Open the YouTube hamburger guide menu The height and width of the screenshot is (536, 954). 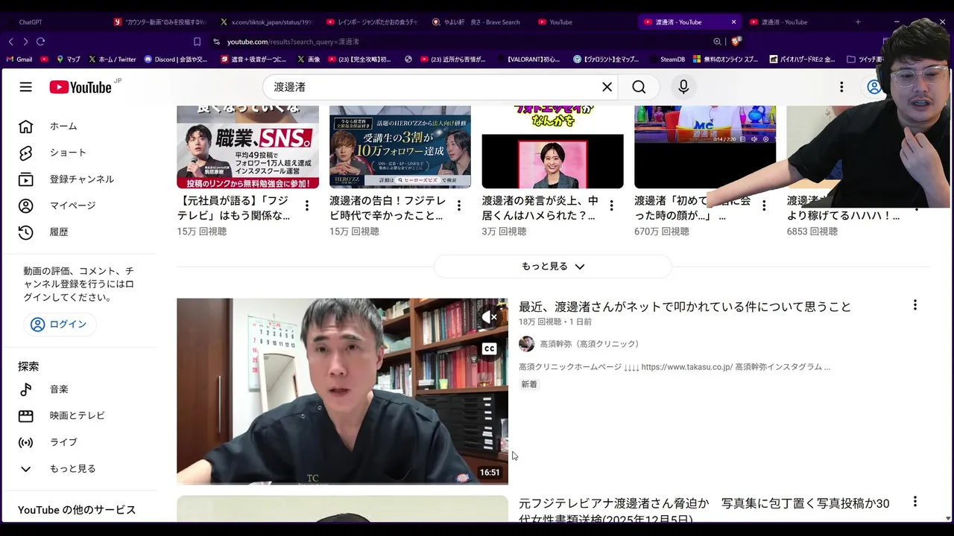pyautogui.click(x=26, y=87)
